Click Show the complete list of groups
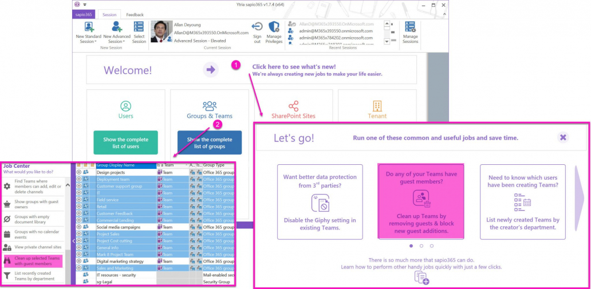Viewport: 591px width, 289px height. [x=210, y=142]
